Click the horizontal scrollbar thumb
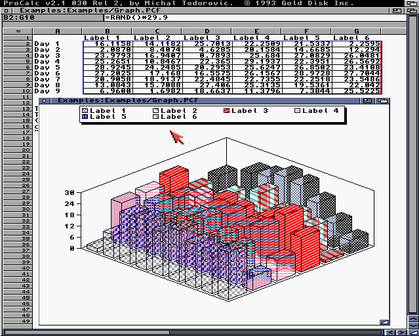 click(87, 333)
